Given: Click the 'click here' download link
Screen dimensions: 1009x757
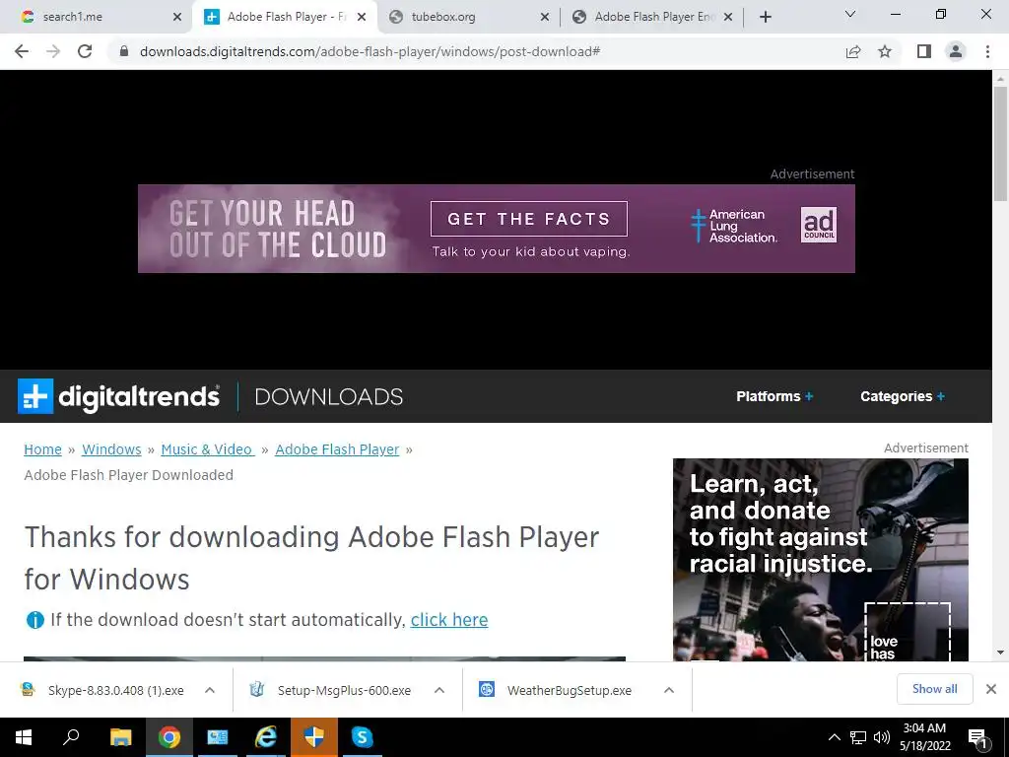Looking at the screenshot, I should pos(449,620).
